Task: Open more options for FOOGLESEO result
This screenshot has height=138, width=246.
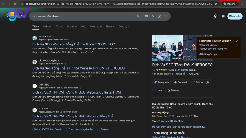Action: [72, 40]
